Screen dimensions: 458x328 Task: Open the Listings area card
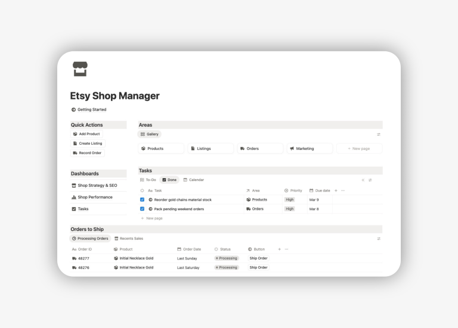point(211,148)
